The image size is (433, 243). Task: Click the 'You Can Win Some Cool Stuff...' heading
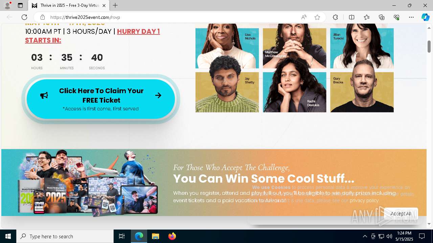coord(264,179)
